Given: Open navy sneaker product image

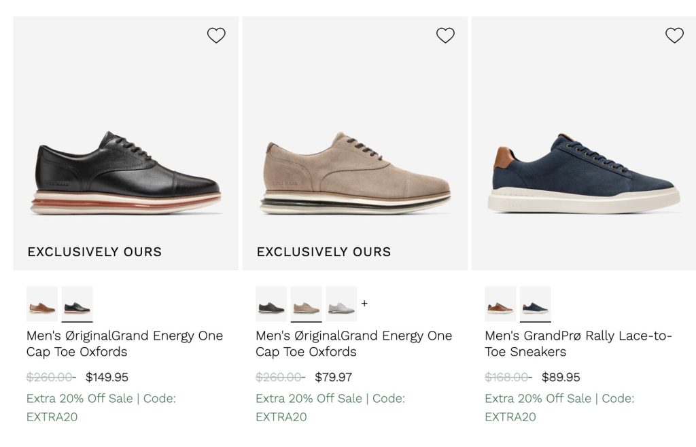Looking at the screenshot, I should coord(583,173).
